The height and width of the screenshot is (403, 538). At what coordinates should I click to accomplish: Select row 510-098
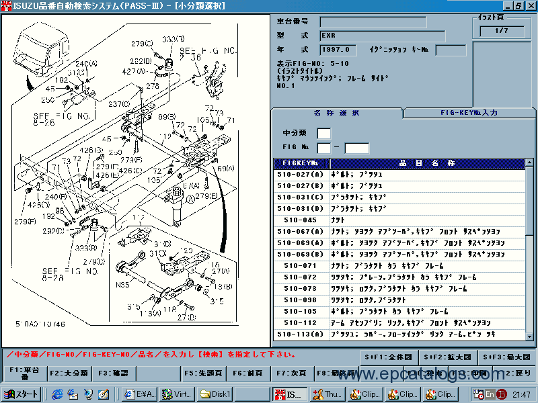[399, 300]
